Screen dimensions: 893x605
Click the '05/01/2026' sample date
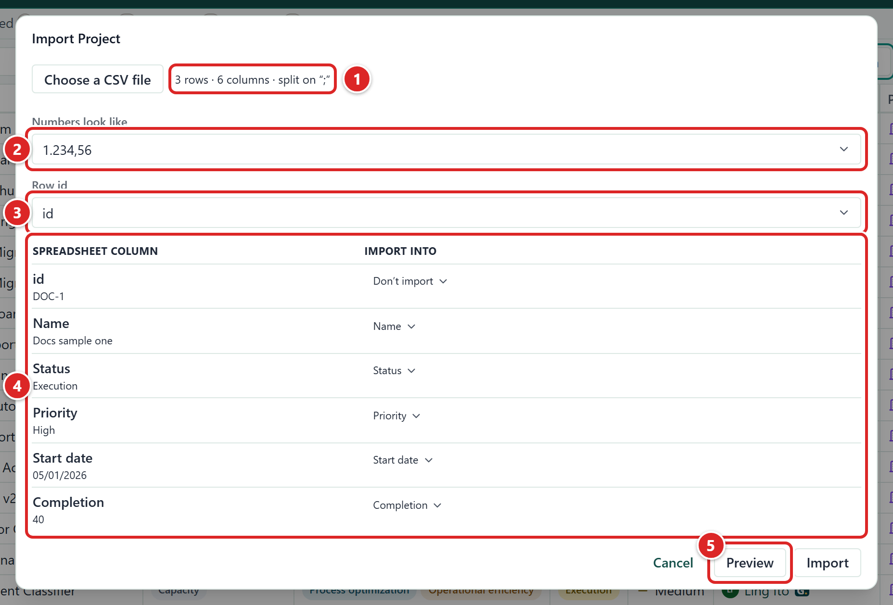point(60,476)
